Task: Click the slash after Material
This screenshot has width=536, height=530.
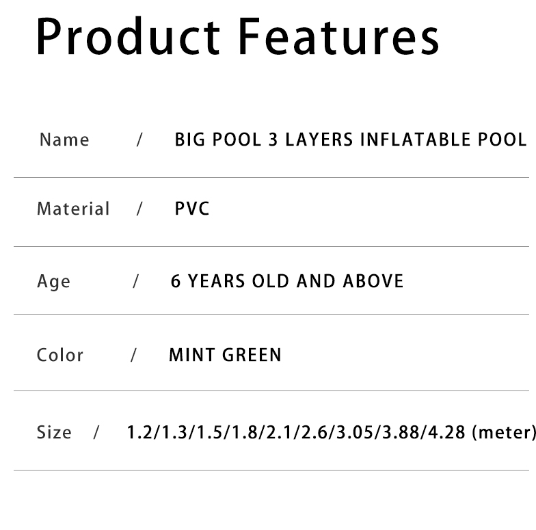Action: (x=139, y=209)
